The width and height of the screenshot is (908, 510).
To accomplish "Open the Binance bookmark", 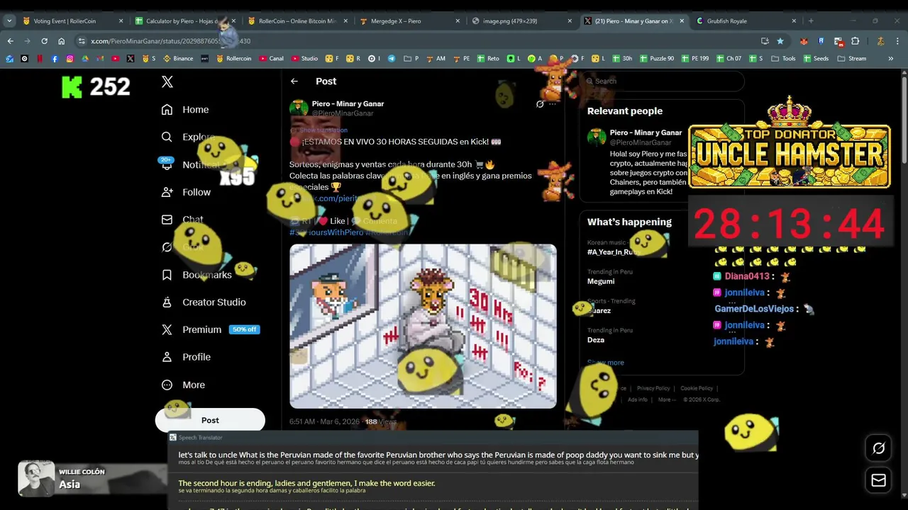I will 178,59.
